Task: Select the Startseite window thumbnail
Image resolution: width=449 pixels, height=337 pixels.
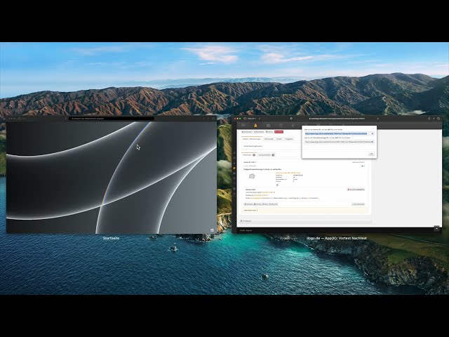Action: (x=112, y=175)
